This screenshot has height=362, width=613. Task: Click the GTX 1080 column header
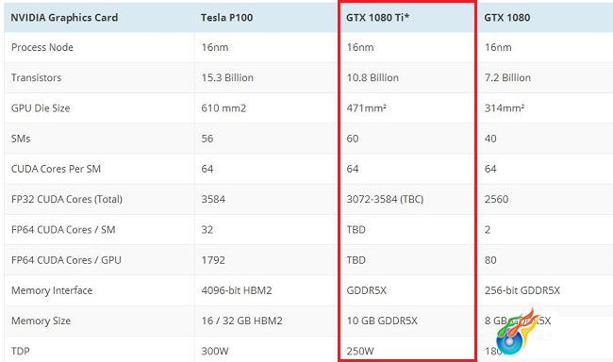coord(507,18)
